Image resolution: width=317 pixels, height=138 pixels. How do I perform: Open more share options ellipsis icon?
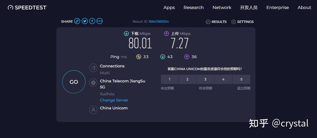pyautogui.click(x=100, y=21)
